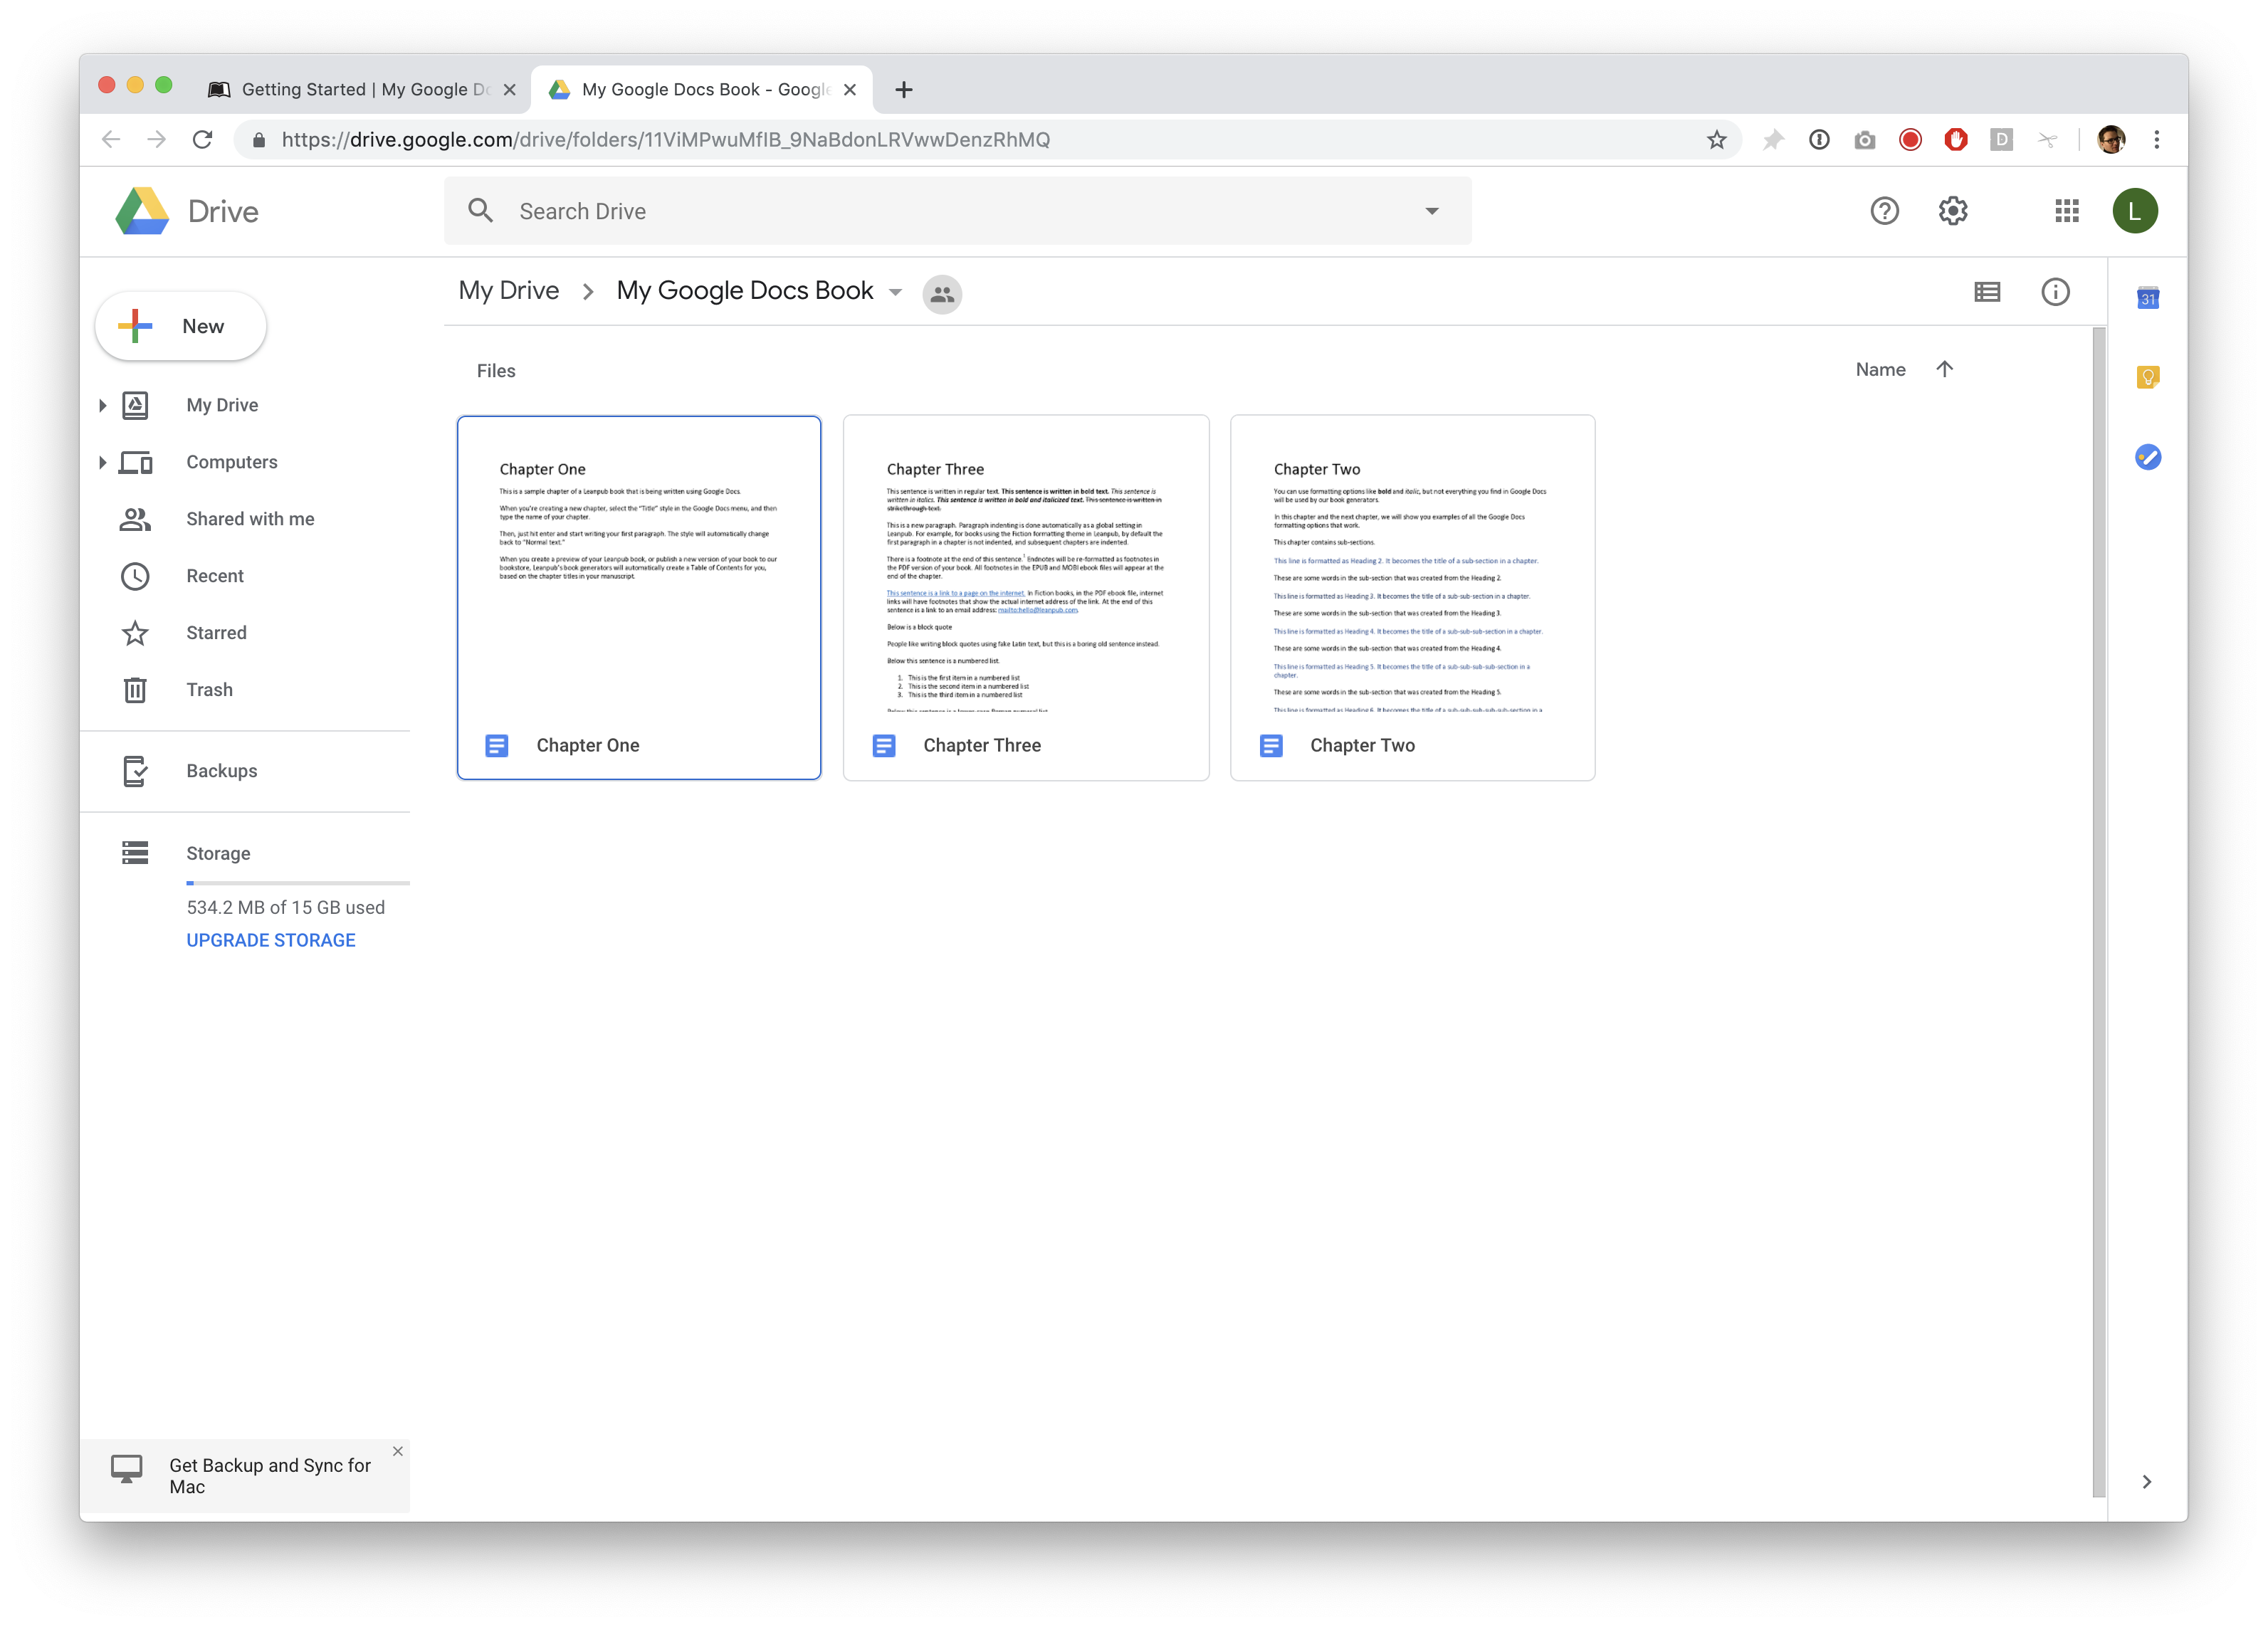Click the red record extension icon
Screen dimensions: 2268x1627
pos(1910,140)
